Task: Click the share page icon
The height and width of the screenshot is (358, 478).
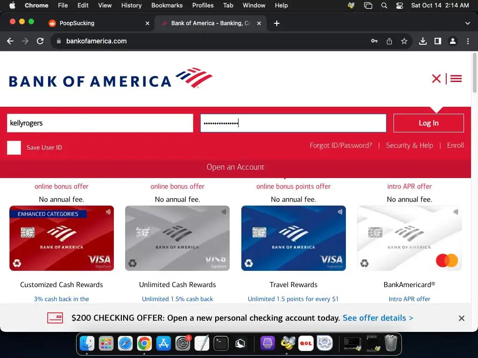Action: tap(389, 41)
